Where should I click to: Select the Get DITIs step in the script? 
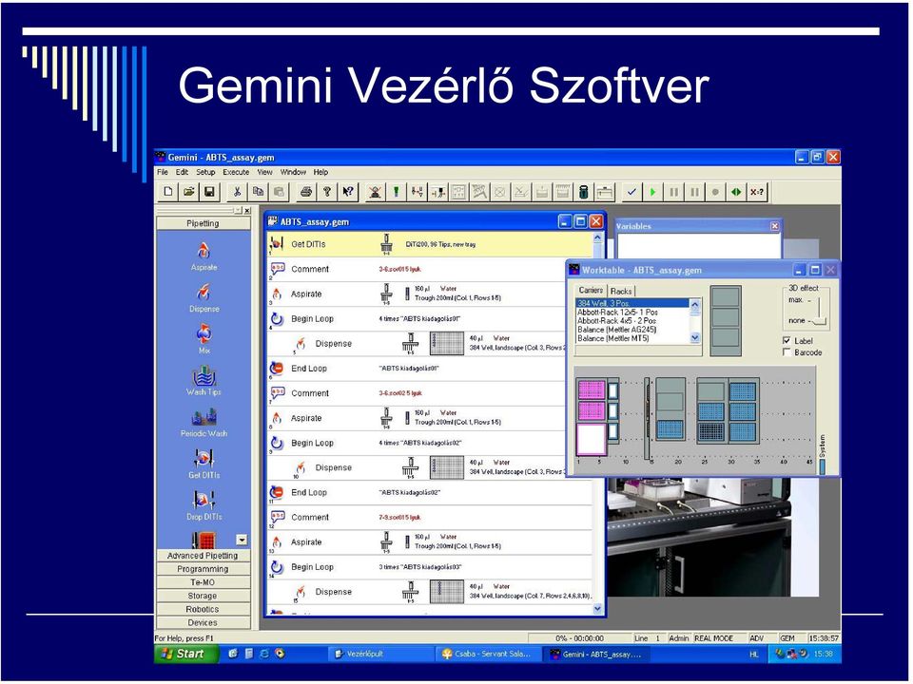pyautogui.click(x=430, y=245)
